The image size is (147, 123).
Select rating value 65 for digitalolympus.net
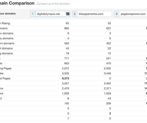tap(67, 23)
